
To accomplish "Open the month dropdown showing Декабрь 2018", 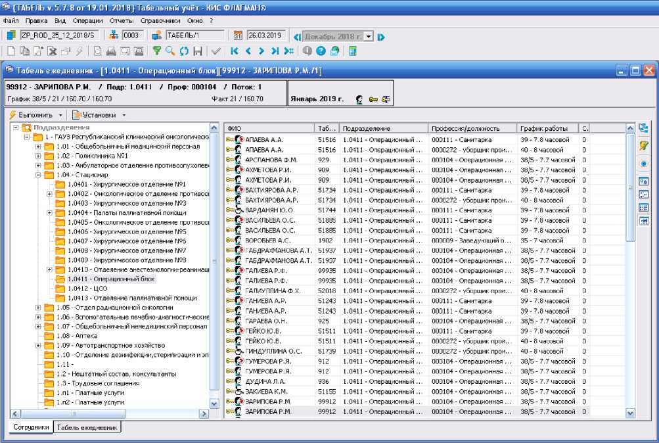I will pos(369,36).
